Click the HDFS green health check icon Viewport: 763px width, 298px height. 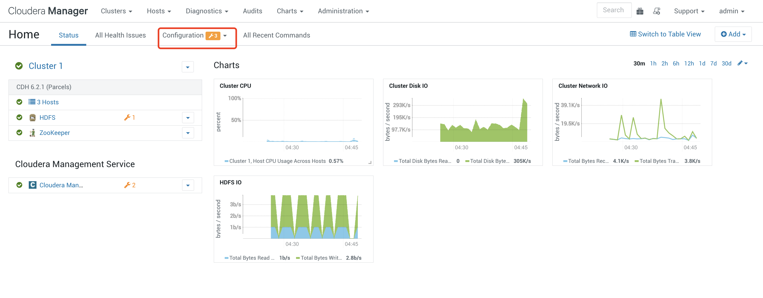pyautogui.click(x=19, y=117)
